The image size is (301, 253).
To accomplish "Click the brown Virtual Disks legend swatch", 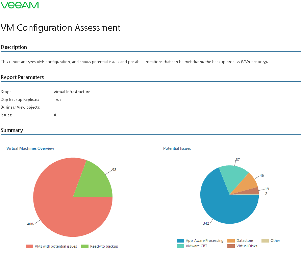I will pos(231,246).
